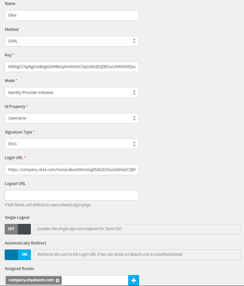The height and width of the screenshot is (286, 244).
Task: Click the Signature Type label
Action: pyautogui.click(x=19, y=132)
